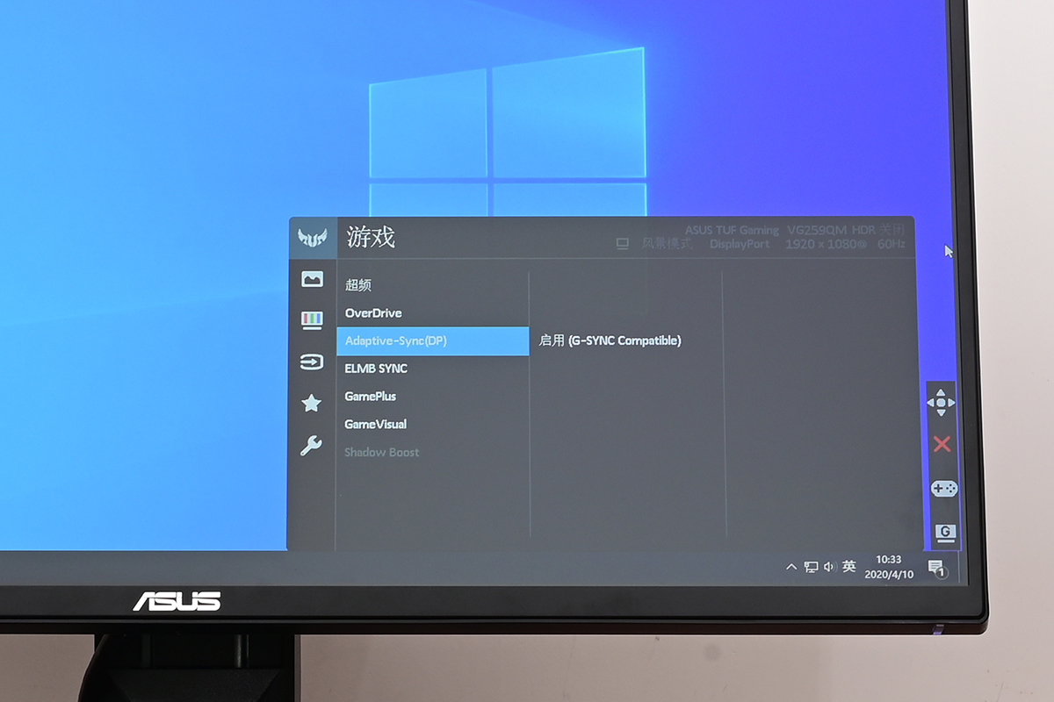This screenshot has width=1054, height=702.
Task: Open the notification center in taskbar
Action: click(x=936, y=568)
